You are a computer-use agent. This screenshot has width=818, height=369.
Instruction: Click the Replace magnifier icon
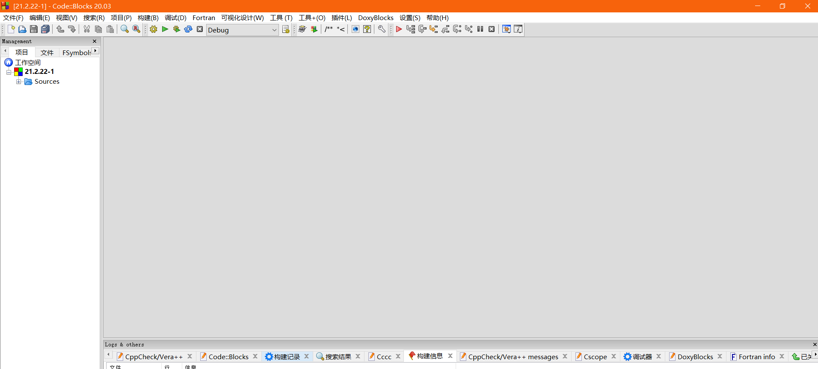click(136, 29)
